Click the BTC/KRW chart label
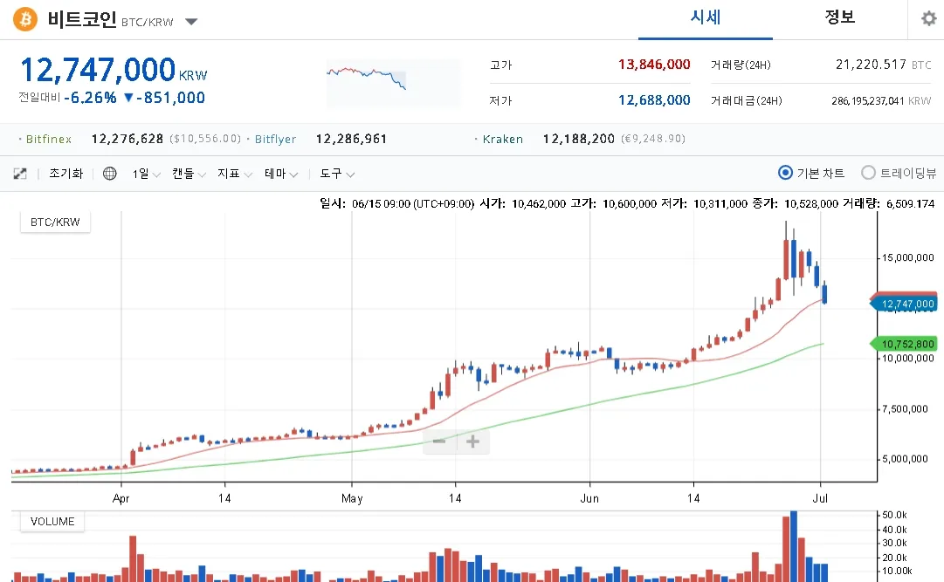Screen dimensions: 944x582 coord(54,222)
